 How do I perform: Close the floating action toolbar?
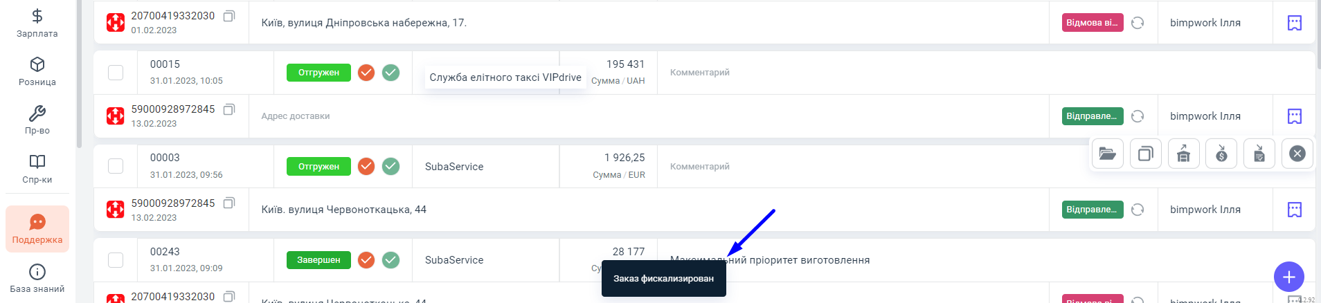(x=1297, y=154)
